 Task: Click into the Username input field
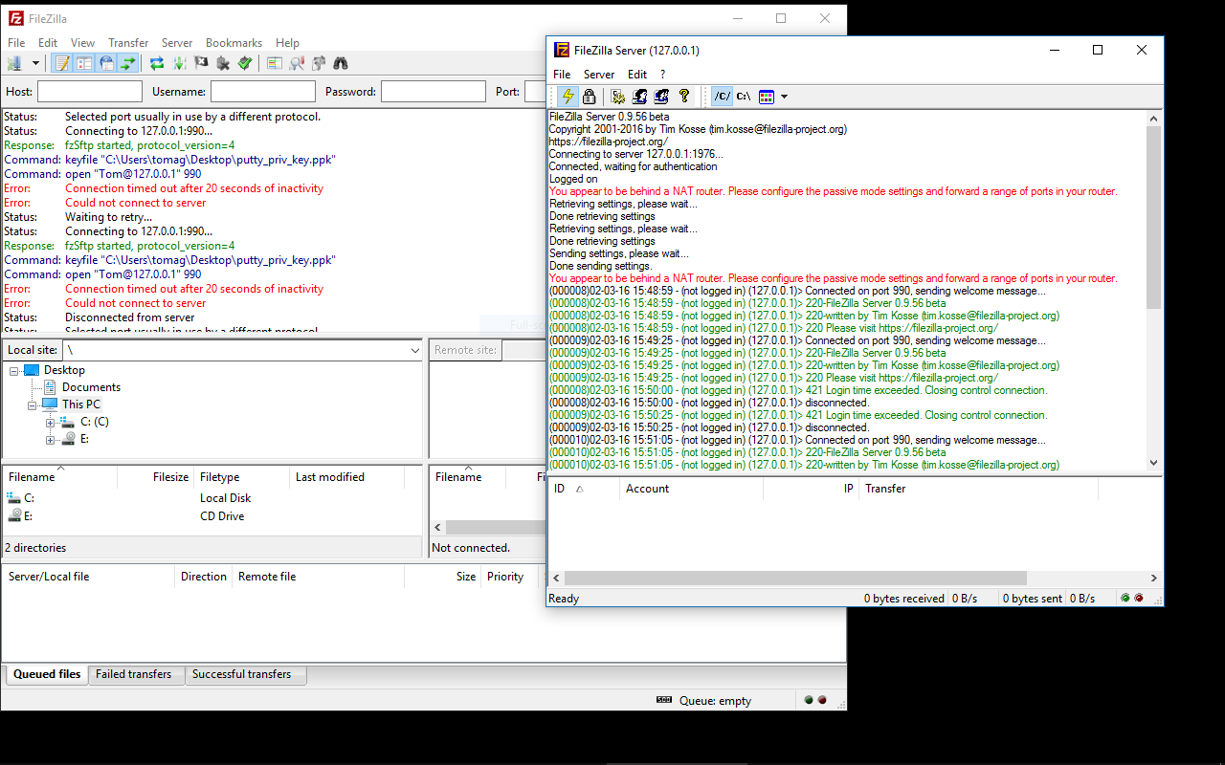click(x=263, y=92)
